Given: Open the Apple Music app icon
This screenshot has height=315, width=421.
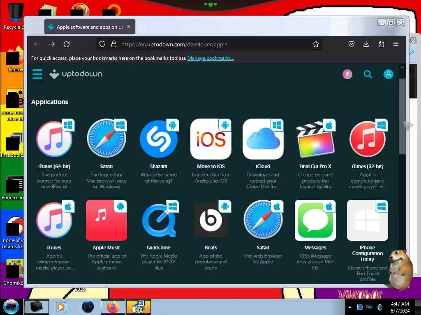Looking at the screenshot, I should (106, 220).
